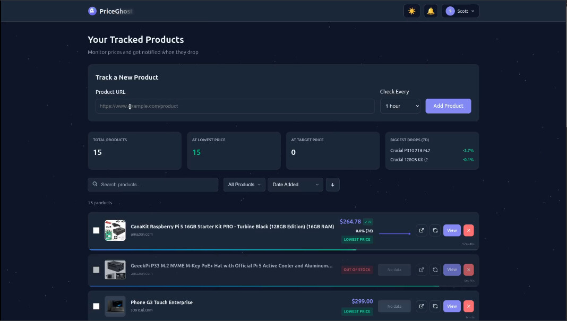Select the GeeekPi P33 M.2 checkbox

96,270
